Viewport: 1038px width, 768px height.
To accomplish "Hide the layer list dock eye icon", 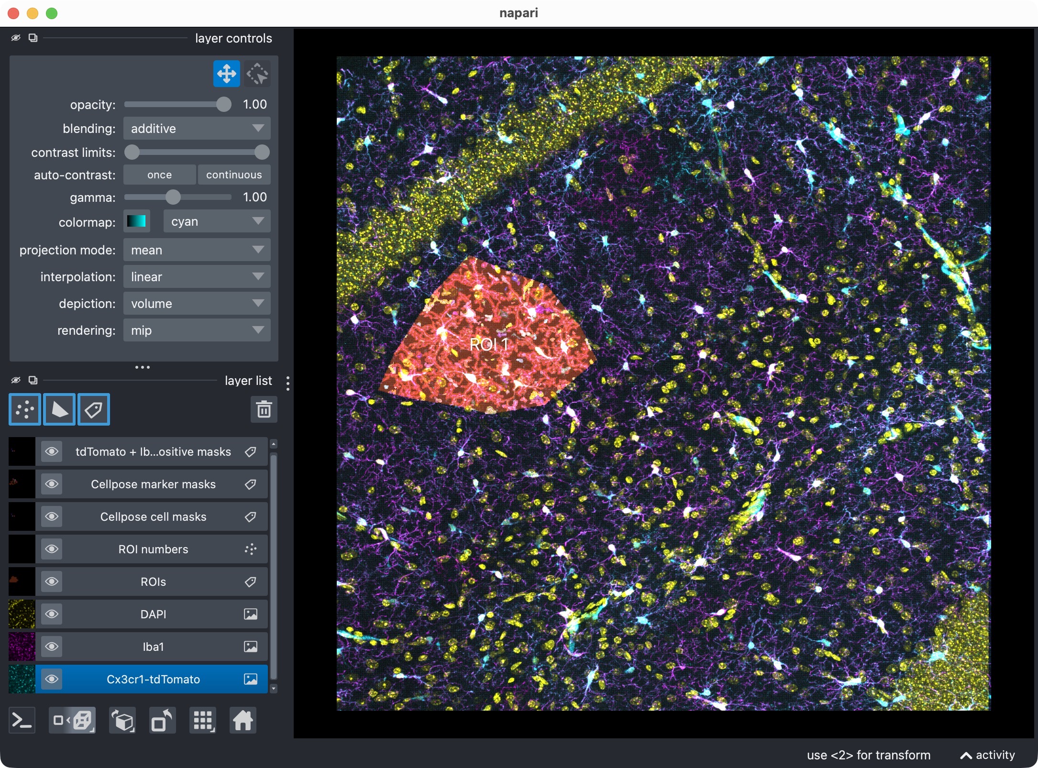I will [x=16, y=380].
